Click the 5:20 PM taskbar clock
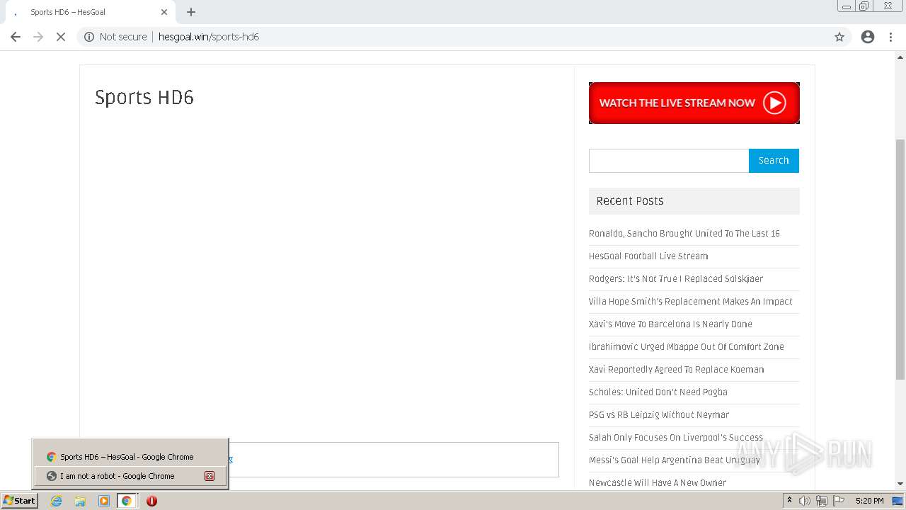Image resolution: width=906 pixels, height=510 pixels. click(x=869, y=501)
